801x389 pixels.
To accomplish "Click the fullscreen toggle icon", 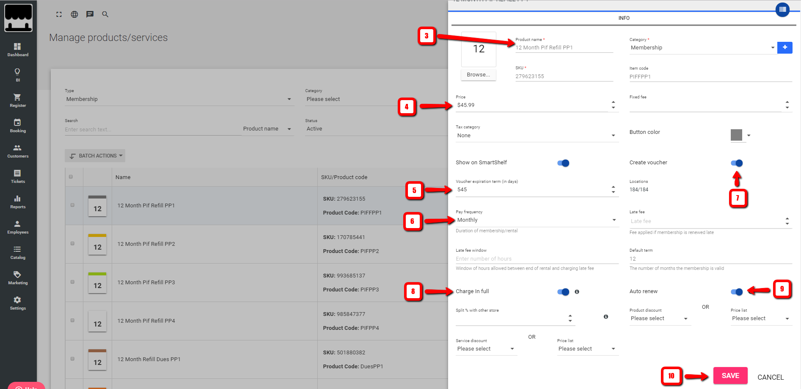I will click(59, 14).
